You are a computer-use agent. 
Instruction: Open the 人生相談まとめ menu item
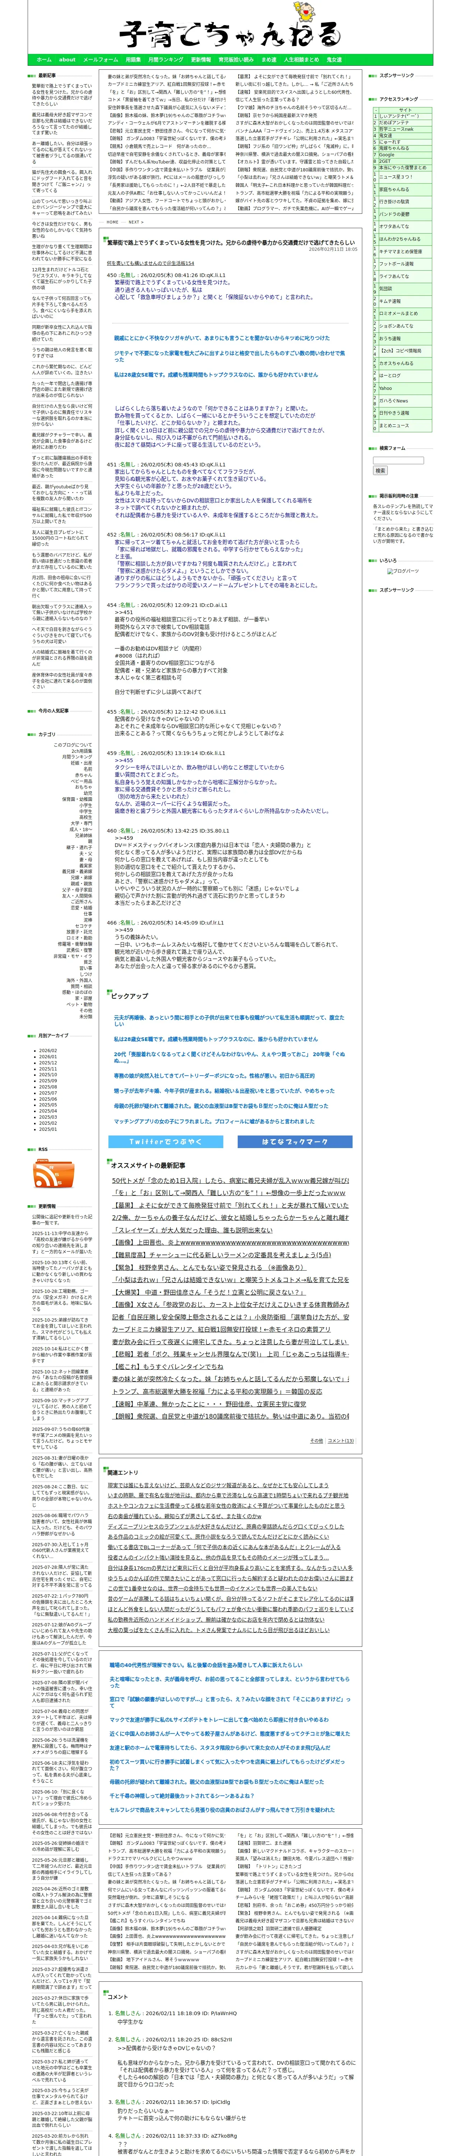tap(301, 60)
